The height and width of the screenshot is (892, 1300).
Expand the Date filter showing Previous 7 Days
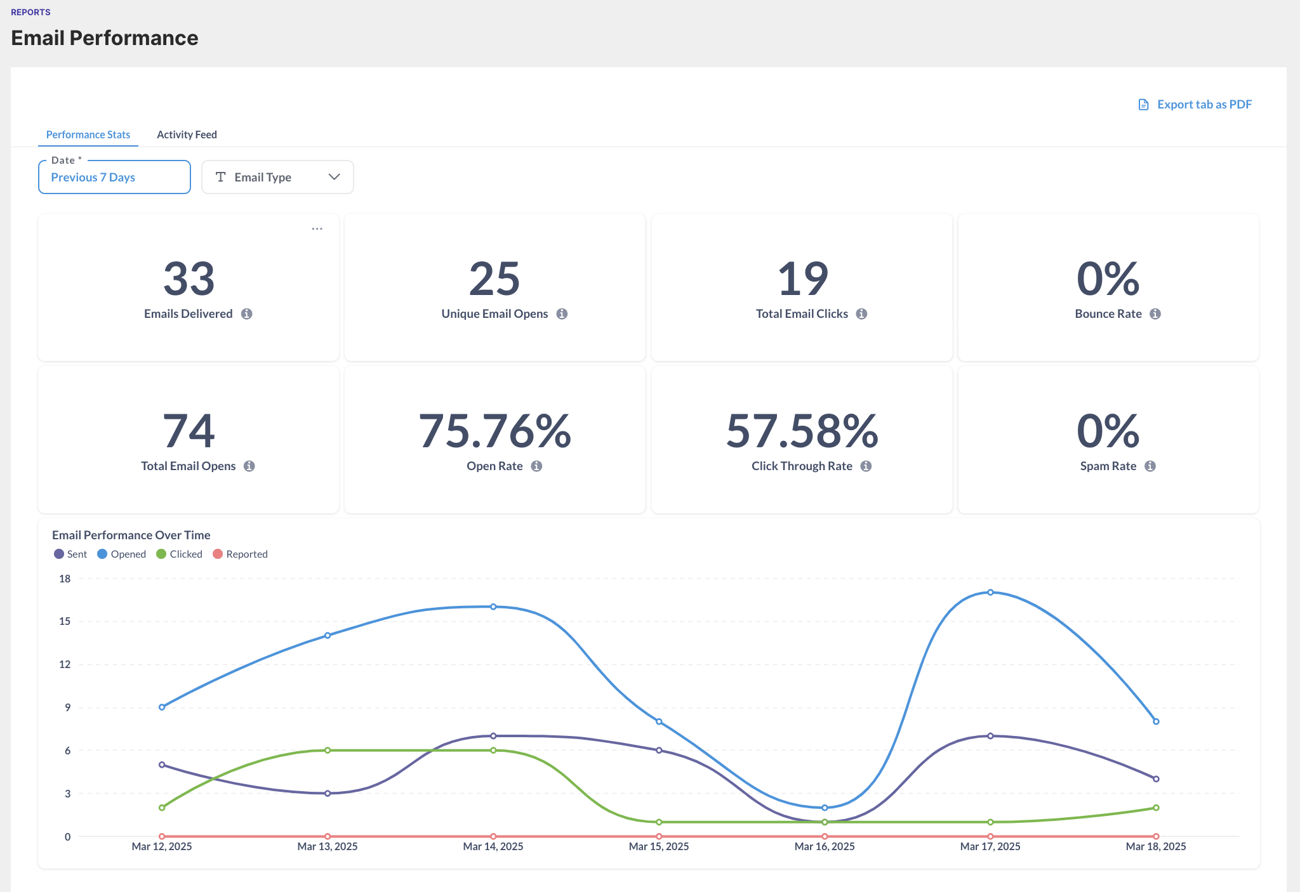[x=114, y=177]
